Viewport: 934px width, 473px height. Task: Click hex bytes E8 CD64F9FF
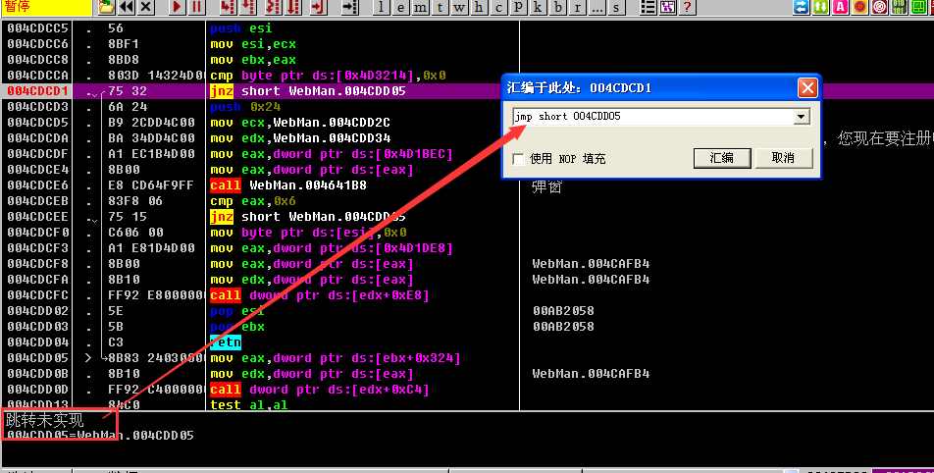(x=151, y=185)
